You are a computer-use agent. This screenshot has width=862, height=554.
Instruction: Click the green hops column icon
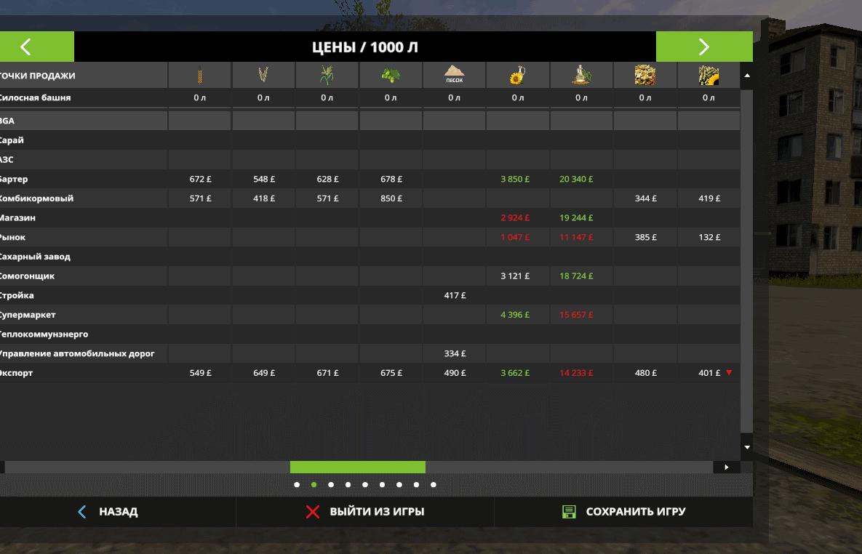coord(391,75)
